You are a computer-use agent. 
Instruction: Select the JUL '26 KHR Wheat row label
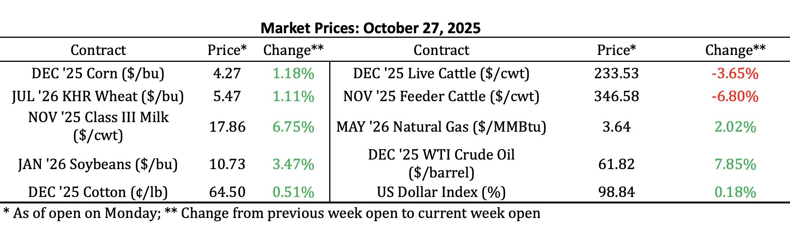[x=98, y=96]
